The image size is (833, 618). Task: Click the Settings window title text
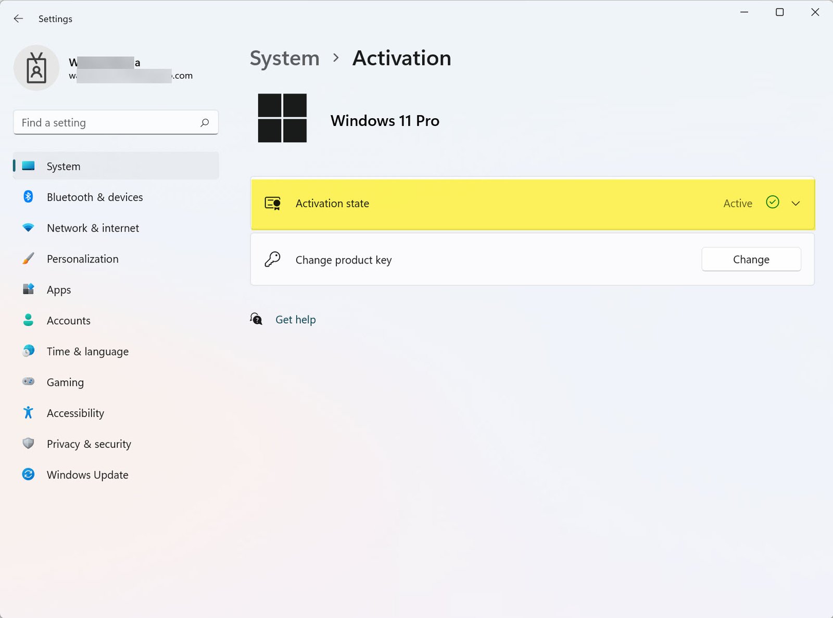coord(55,19)
